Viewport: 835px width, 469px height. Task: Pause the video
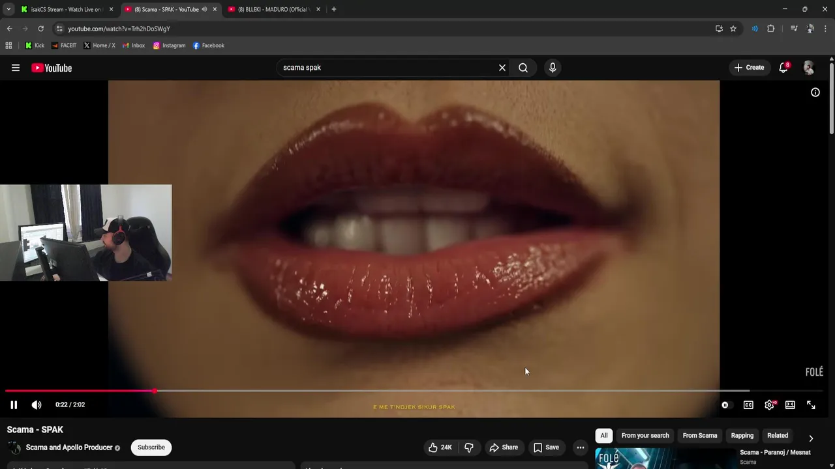(x=14, y=405)
